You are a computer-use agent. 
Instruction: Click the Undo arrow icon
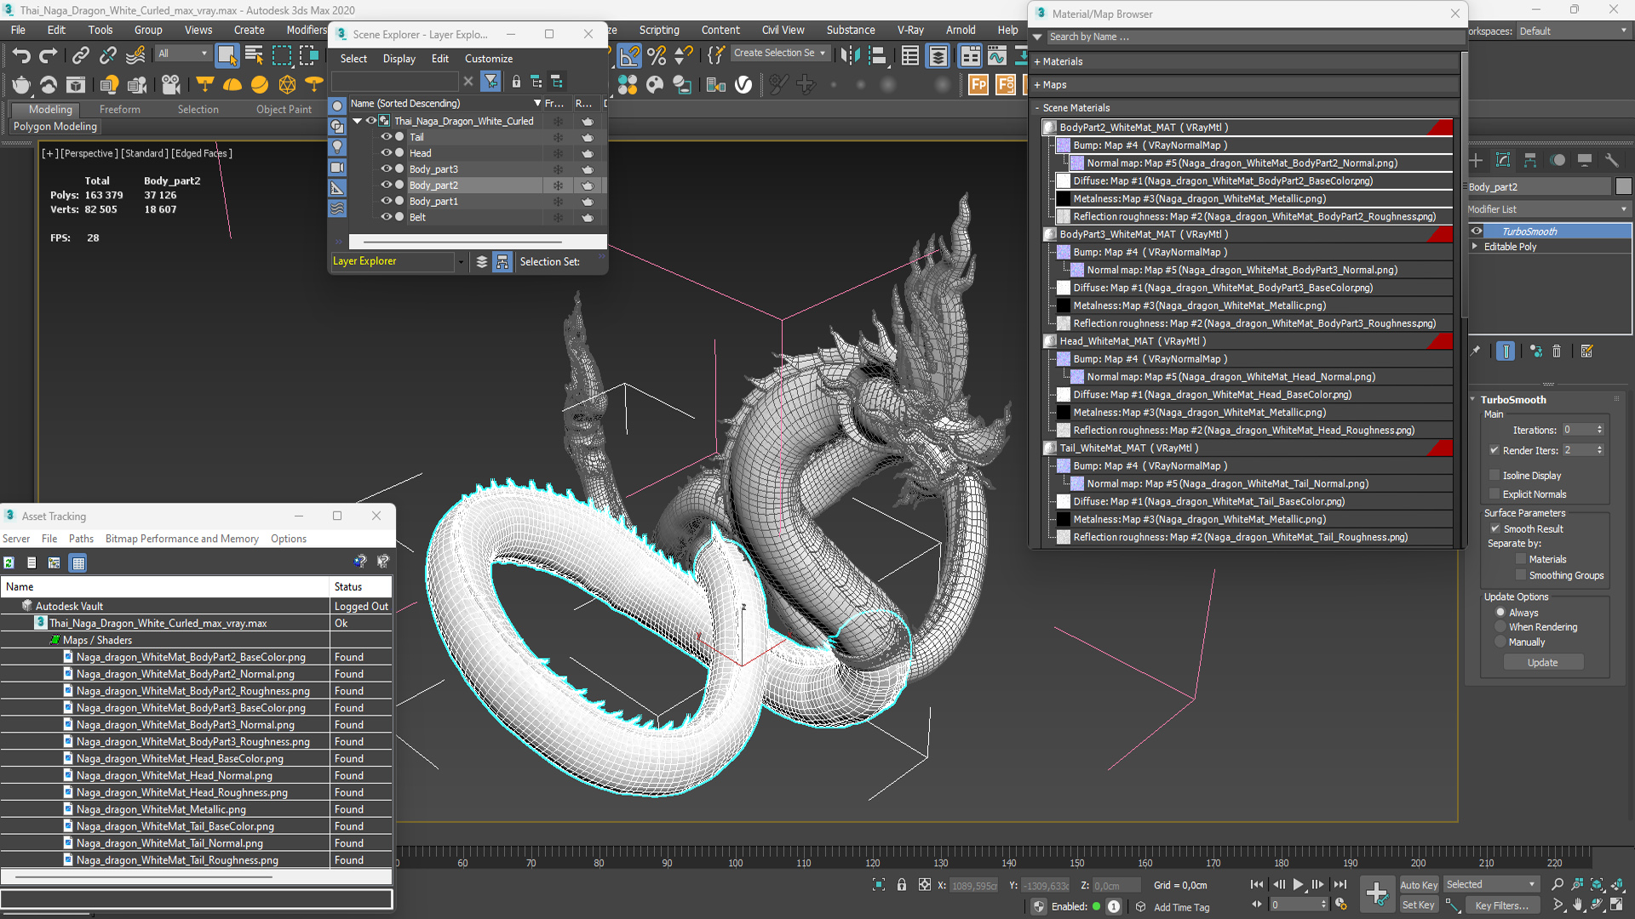[x=21, y=56]
